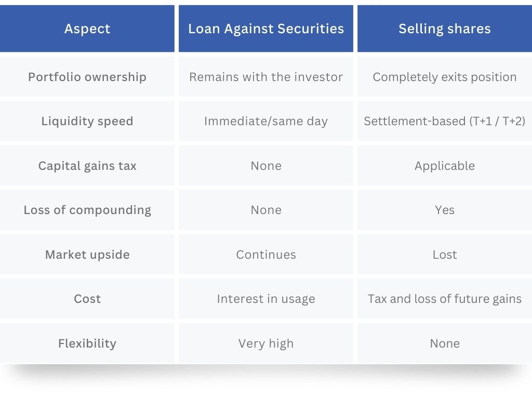This screenshot has width=532, height=399.
Task: Select the Market upside row label
Action: point(87,255)
